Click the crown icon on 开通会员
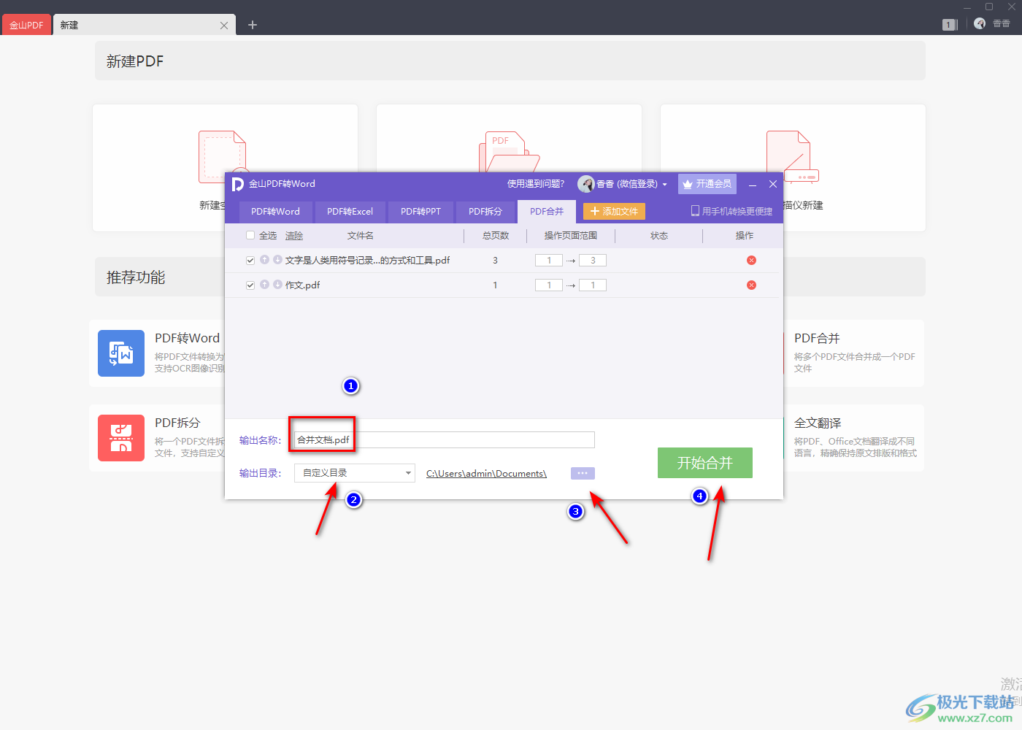The width and height of the screenshot is (1022, 730). click(x=687, y=184)
